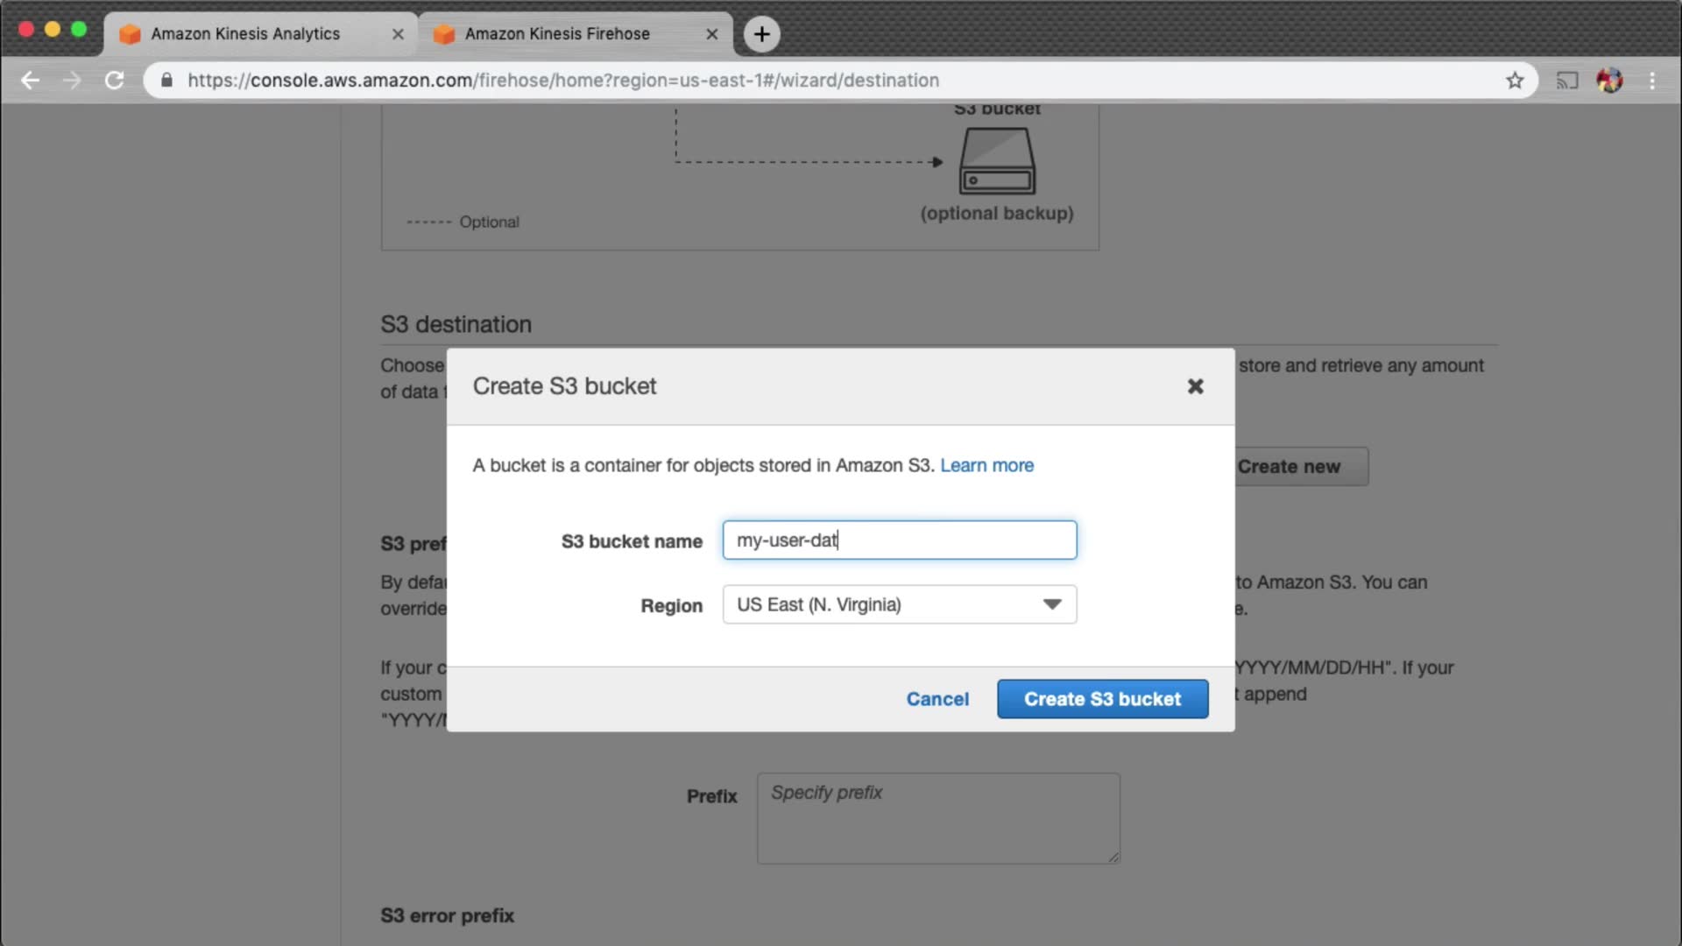Click the browser back arrow
The height and width of the screenshot is (946, 1682).
pyautogui.click(x=30, y=81)
